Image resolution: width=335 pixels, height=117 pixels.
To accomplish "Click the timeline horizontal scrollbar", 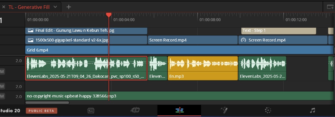I will [47, 103].
